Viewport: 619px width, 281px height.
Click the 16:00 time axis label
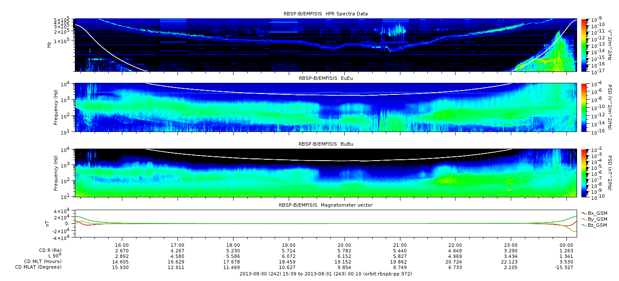(122, 245)
